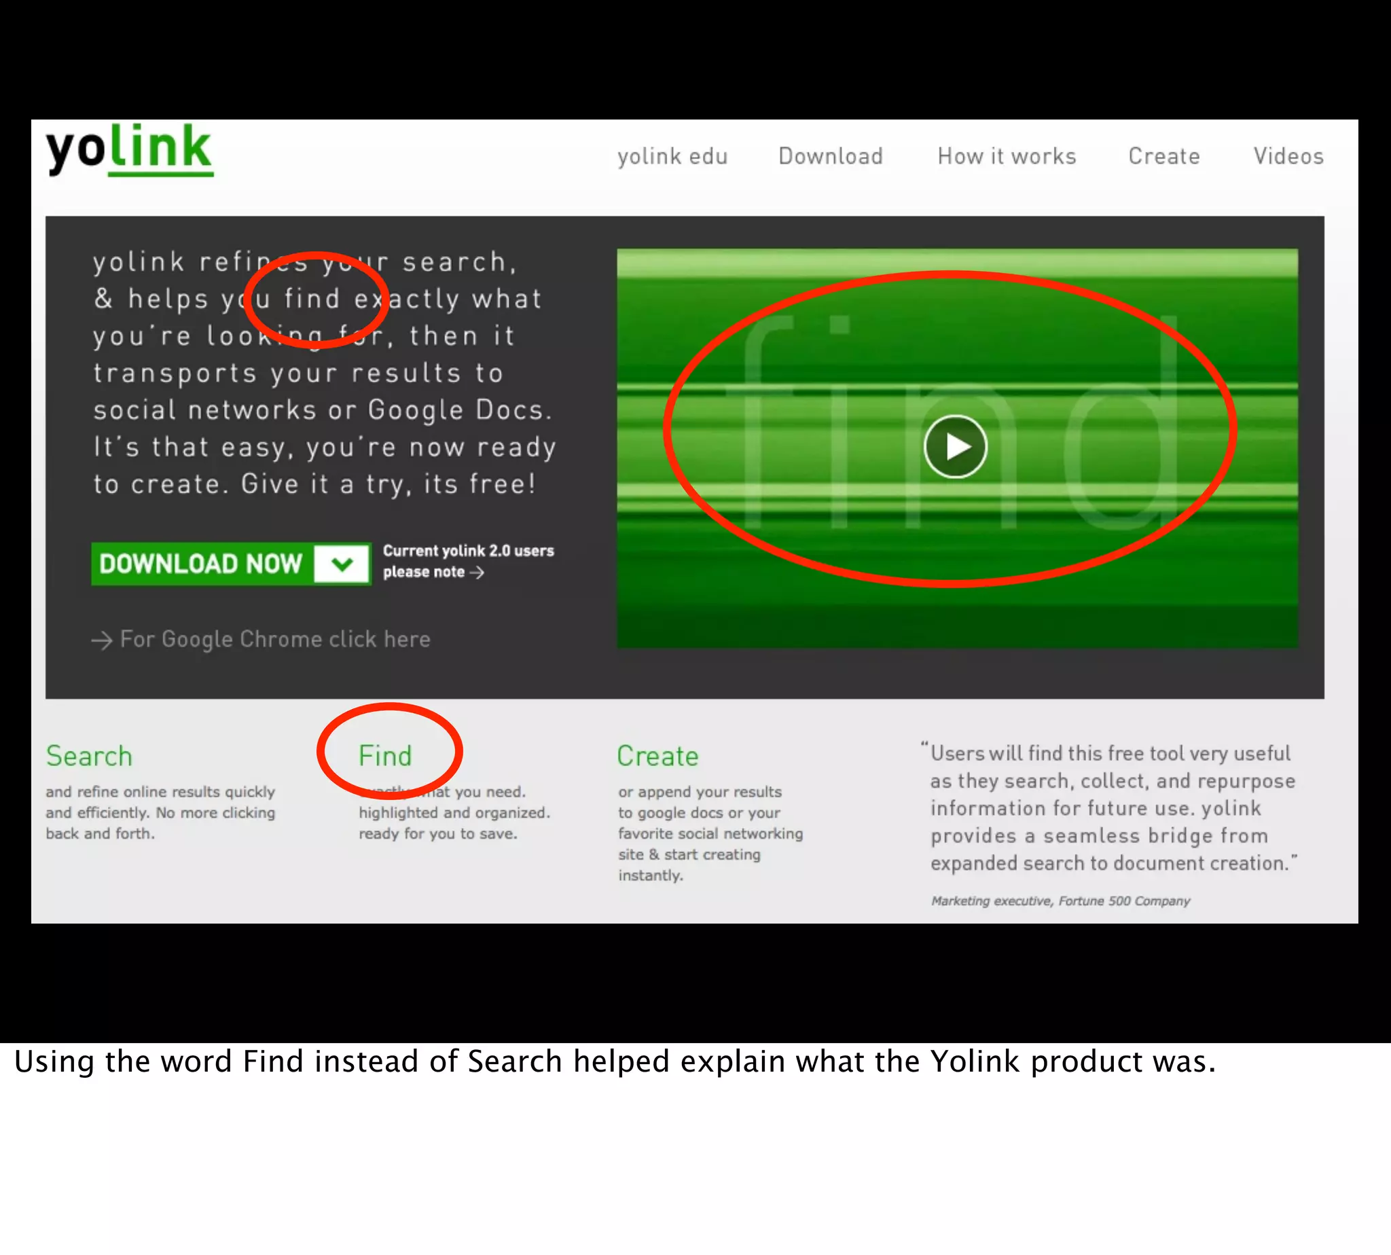
Task: Click the text 'ready for you to save.'
Action: 438,834
